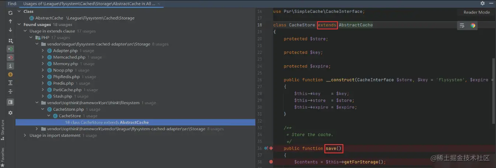Collapse the CacheStore class node
Screen dimensions: 496x168
[x=49, y=116]
